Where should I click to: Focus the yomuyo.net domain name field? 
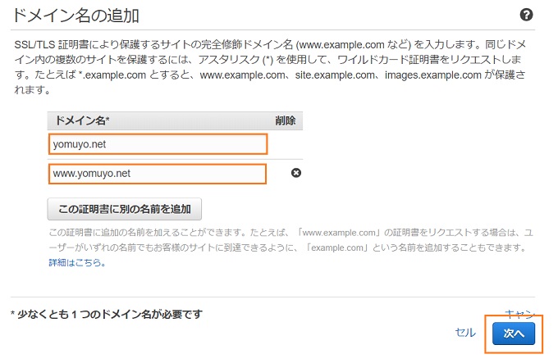point(158,144)
